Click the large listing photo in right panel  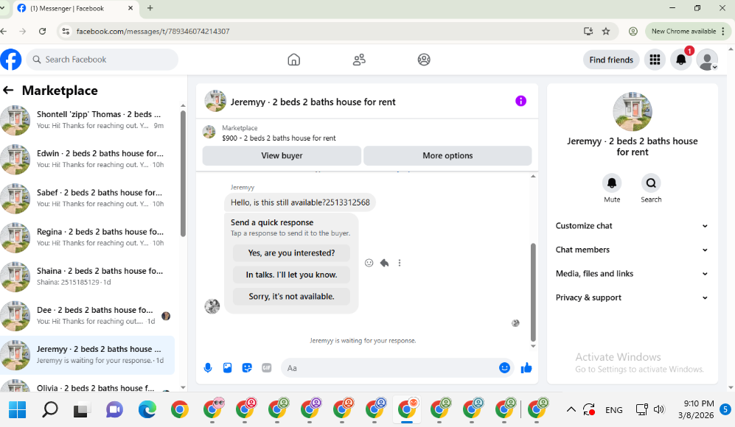[633, 111]
